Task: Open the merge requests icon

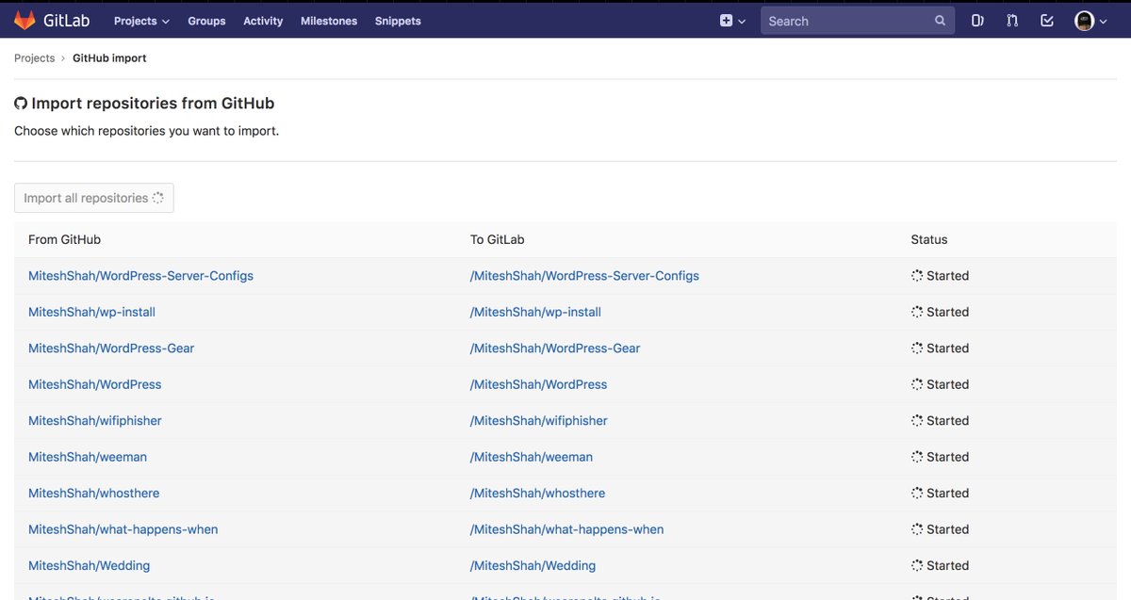Action: [1012, 21]
